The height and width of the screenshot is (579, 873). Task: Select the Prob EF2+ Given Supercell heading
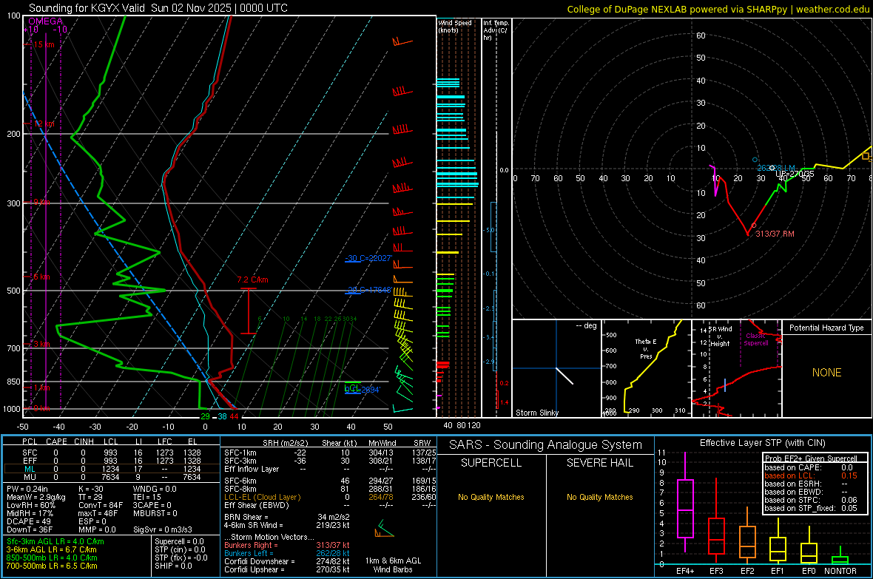(x=811, y=458)
